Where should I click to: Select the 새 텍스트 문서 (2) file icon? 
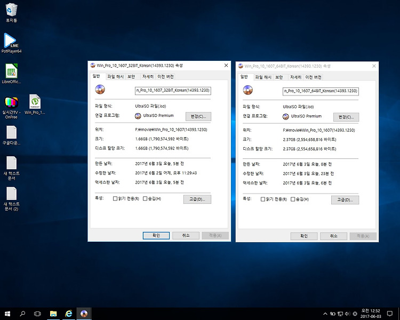(11, 199)
